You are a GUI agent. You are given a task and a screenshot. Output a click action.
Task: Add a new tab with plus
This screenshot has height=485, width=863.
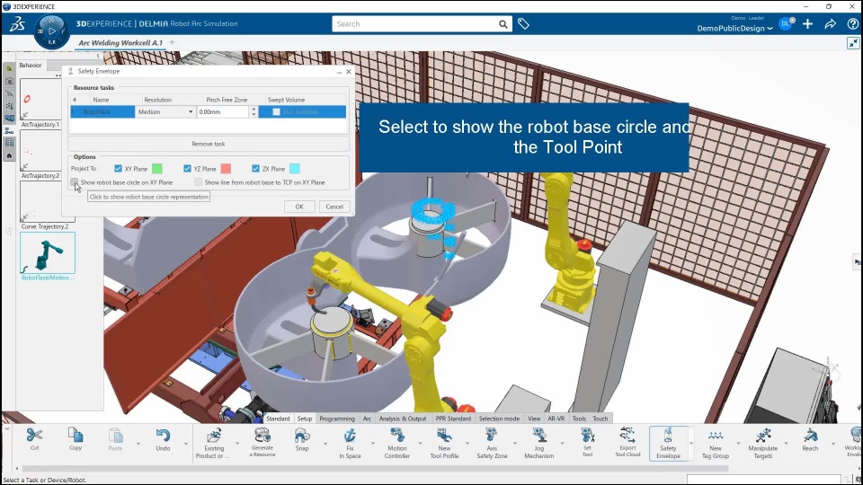(x=172, y=42)
